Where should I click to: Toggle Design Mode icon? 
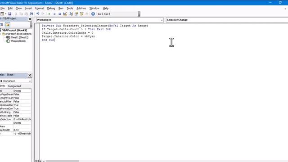[65, 14]
